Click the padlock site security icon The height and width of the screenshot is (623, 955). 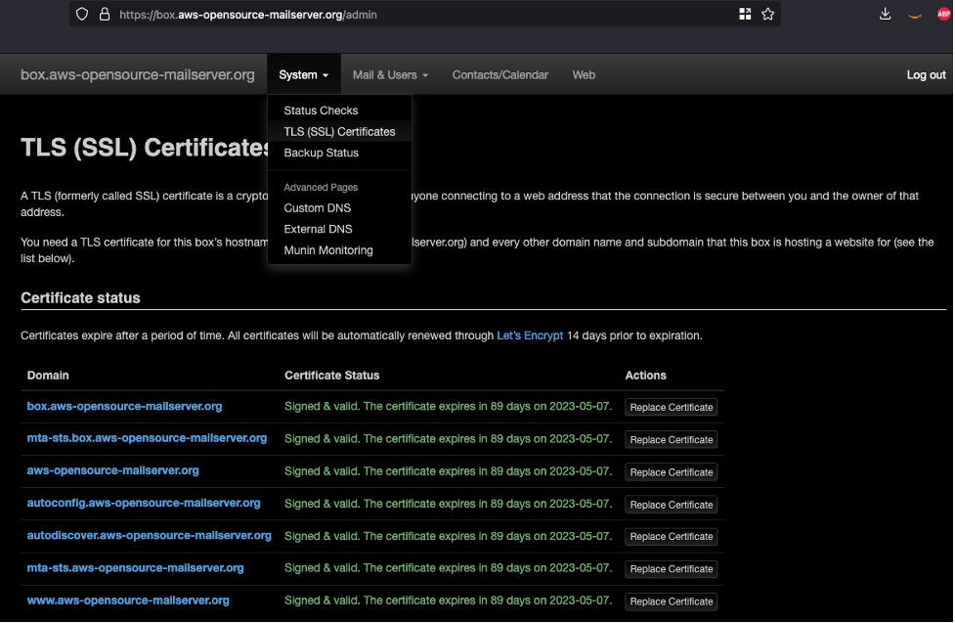click(x=104, y=15)
